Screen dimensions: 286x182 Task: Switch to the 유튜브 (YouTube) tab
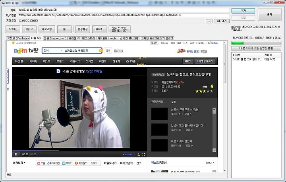(x=18, y=38)
